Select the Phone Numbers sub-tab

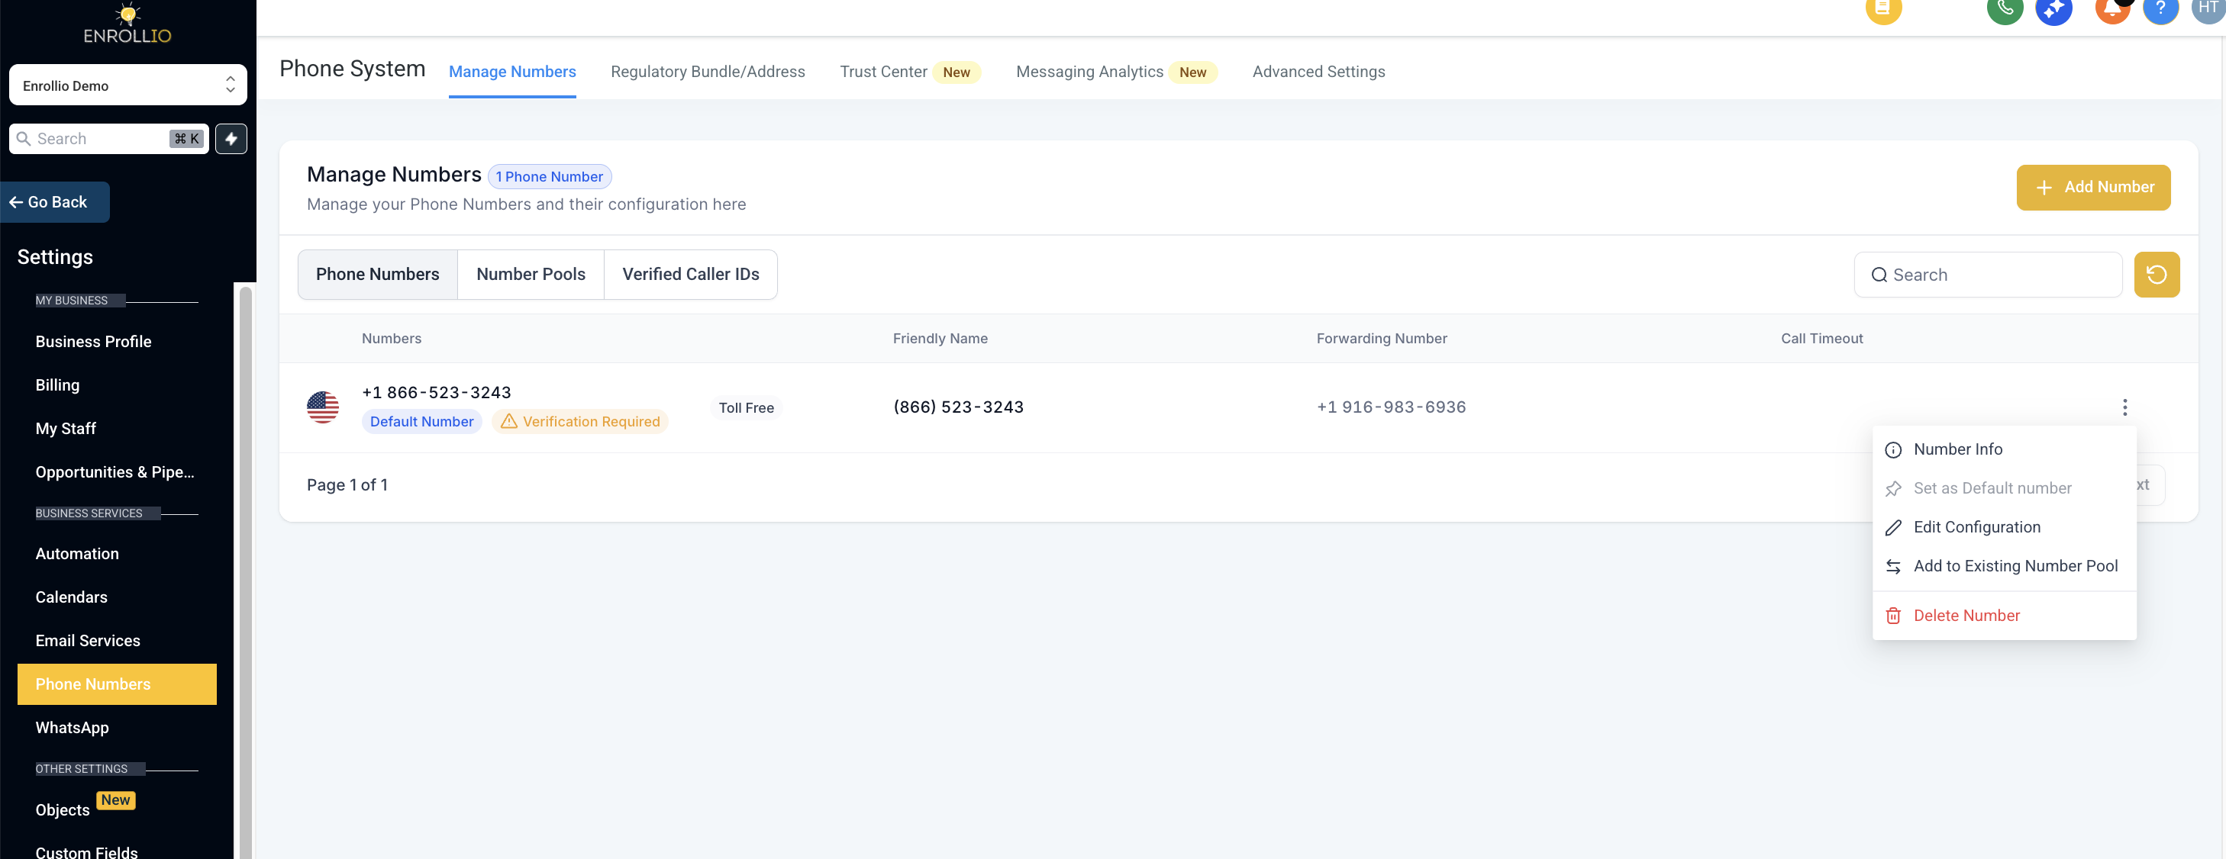click(x=378, y=275)
